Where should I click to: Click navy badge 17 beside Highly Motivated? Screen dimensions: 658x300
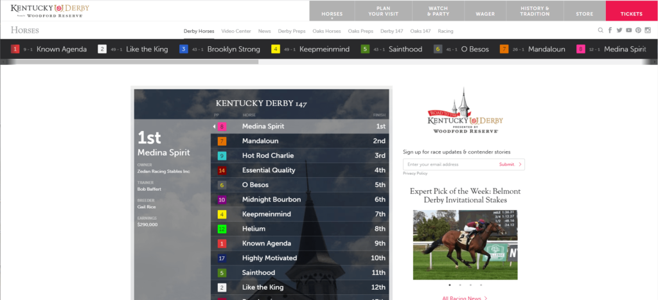pyautogui.click(x=222, y=258)
